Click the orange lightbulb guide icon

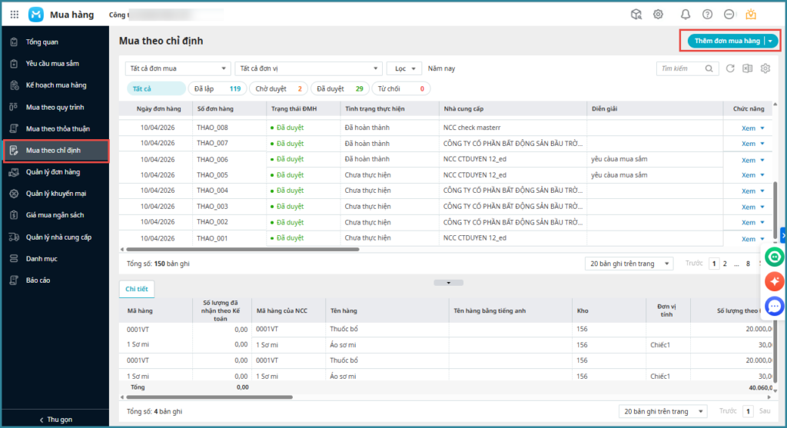point(751,15)
